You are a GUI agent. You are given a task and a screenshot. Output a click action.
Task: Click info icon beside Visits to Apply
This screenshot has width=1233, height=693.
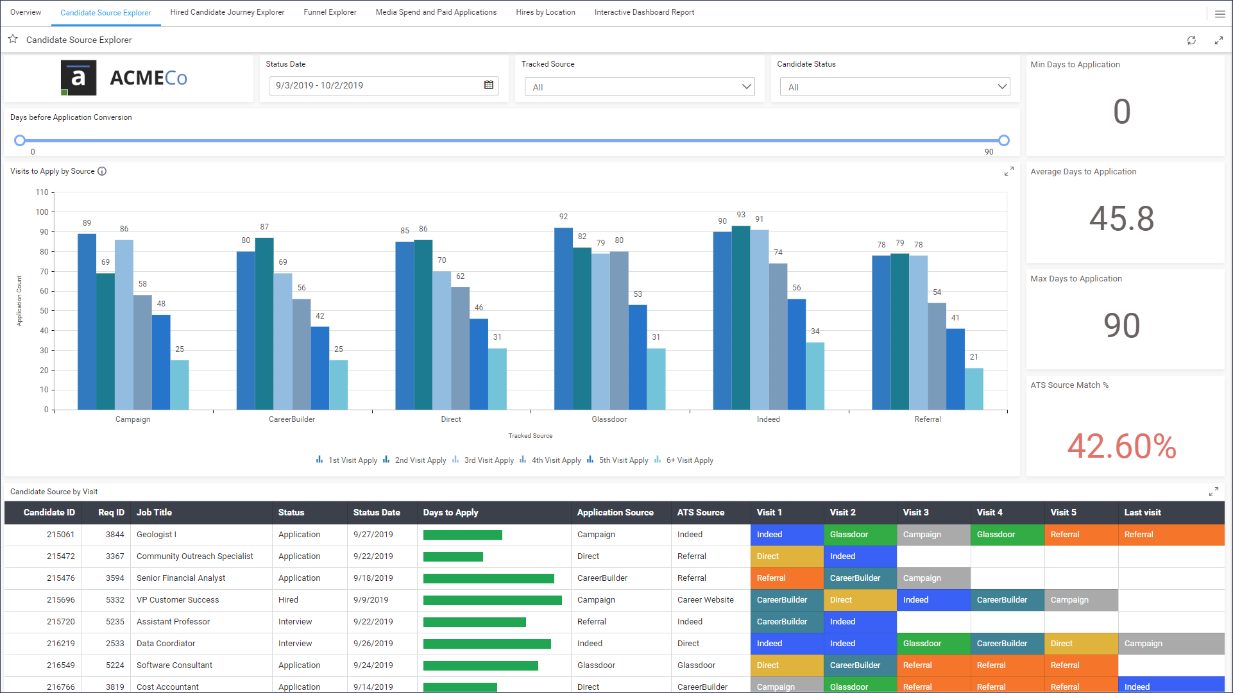[102, 171]
